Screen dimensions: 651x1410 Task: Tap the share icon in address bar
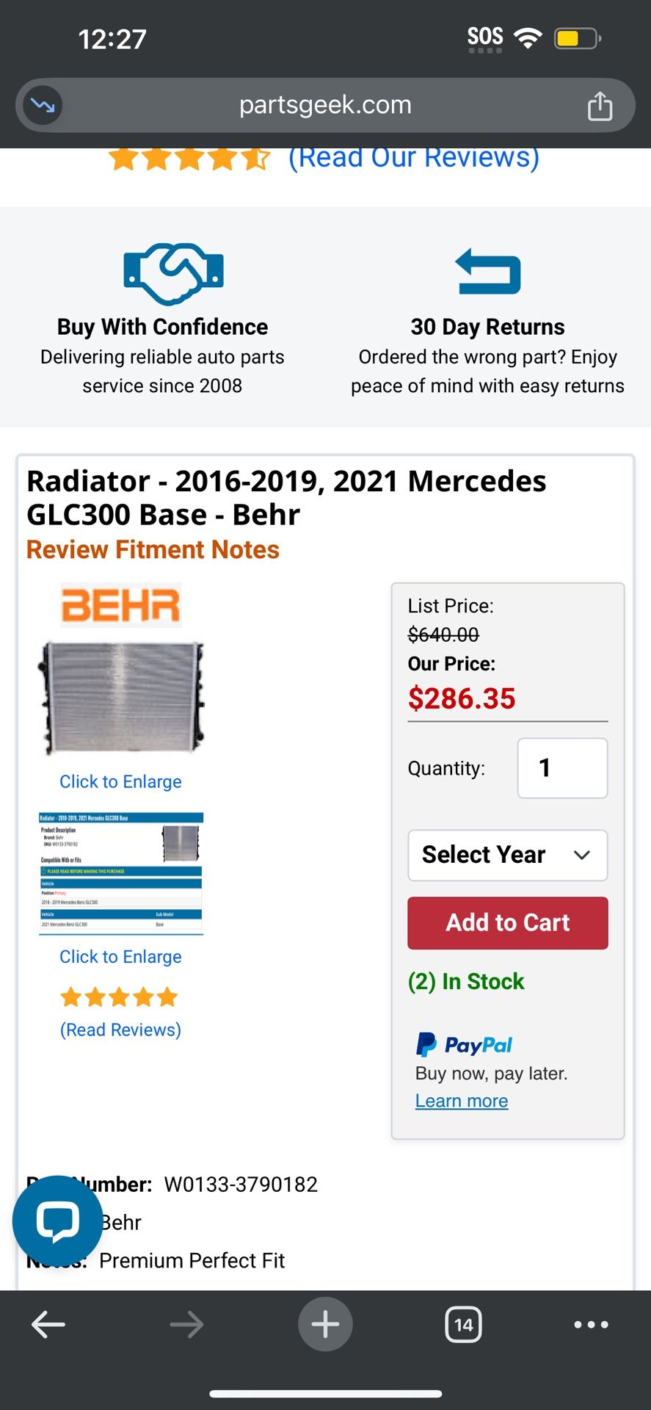coord(599,106)
